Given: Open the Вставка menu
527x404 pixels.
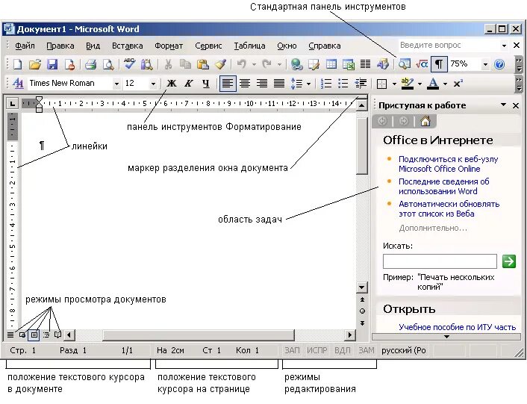Looking at the screenshot, I should tap(128, 46).
